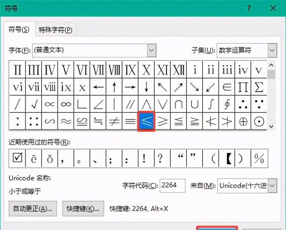
Task: Choose the northeast arrow ↗ symbol
Action: tap(179, 87)
